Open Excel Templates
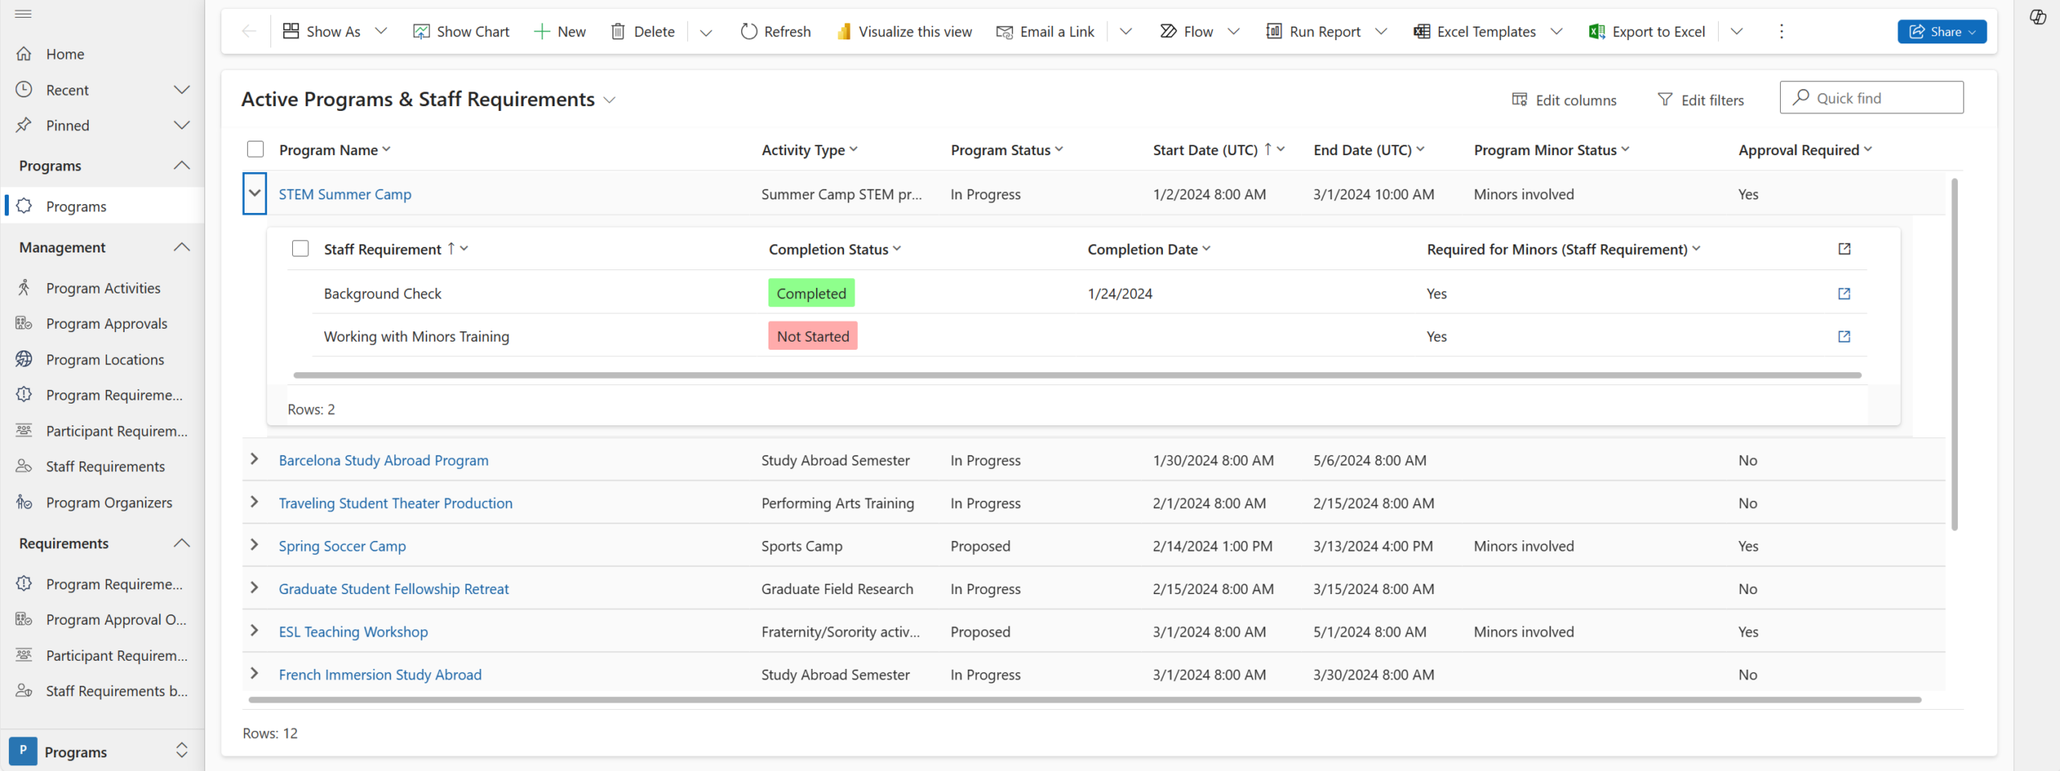 tap(1475, 31)
